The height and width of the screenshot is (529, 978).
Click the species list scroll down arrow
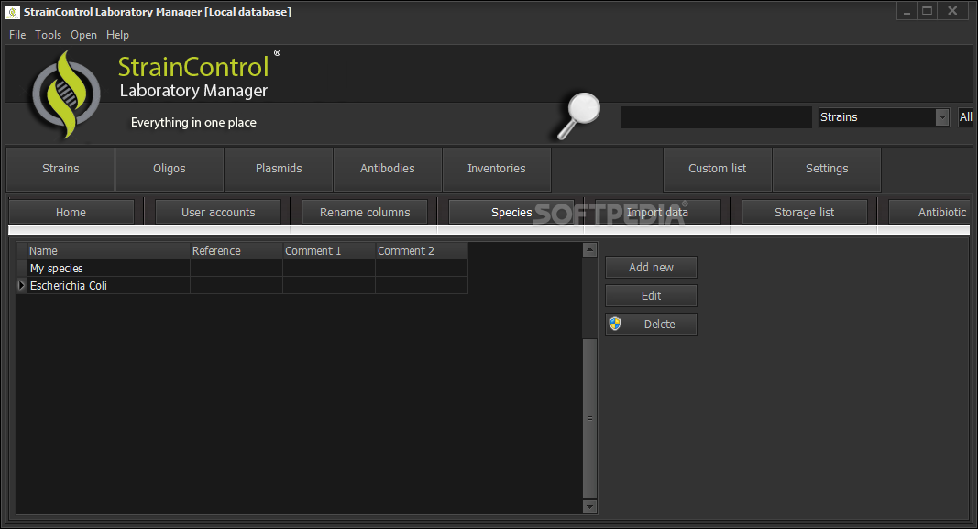click(x=589, y=507)
